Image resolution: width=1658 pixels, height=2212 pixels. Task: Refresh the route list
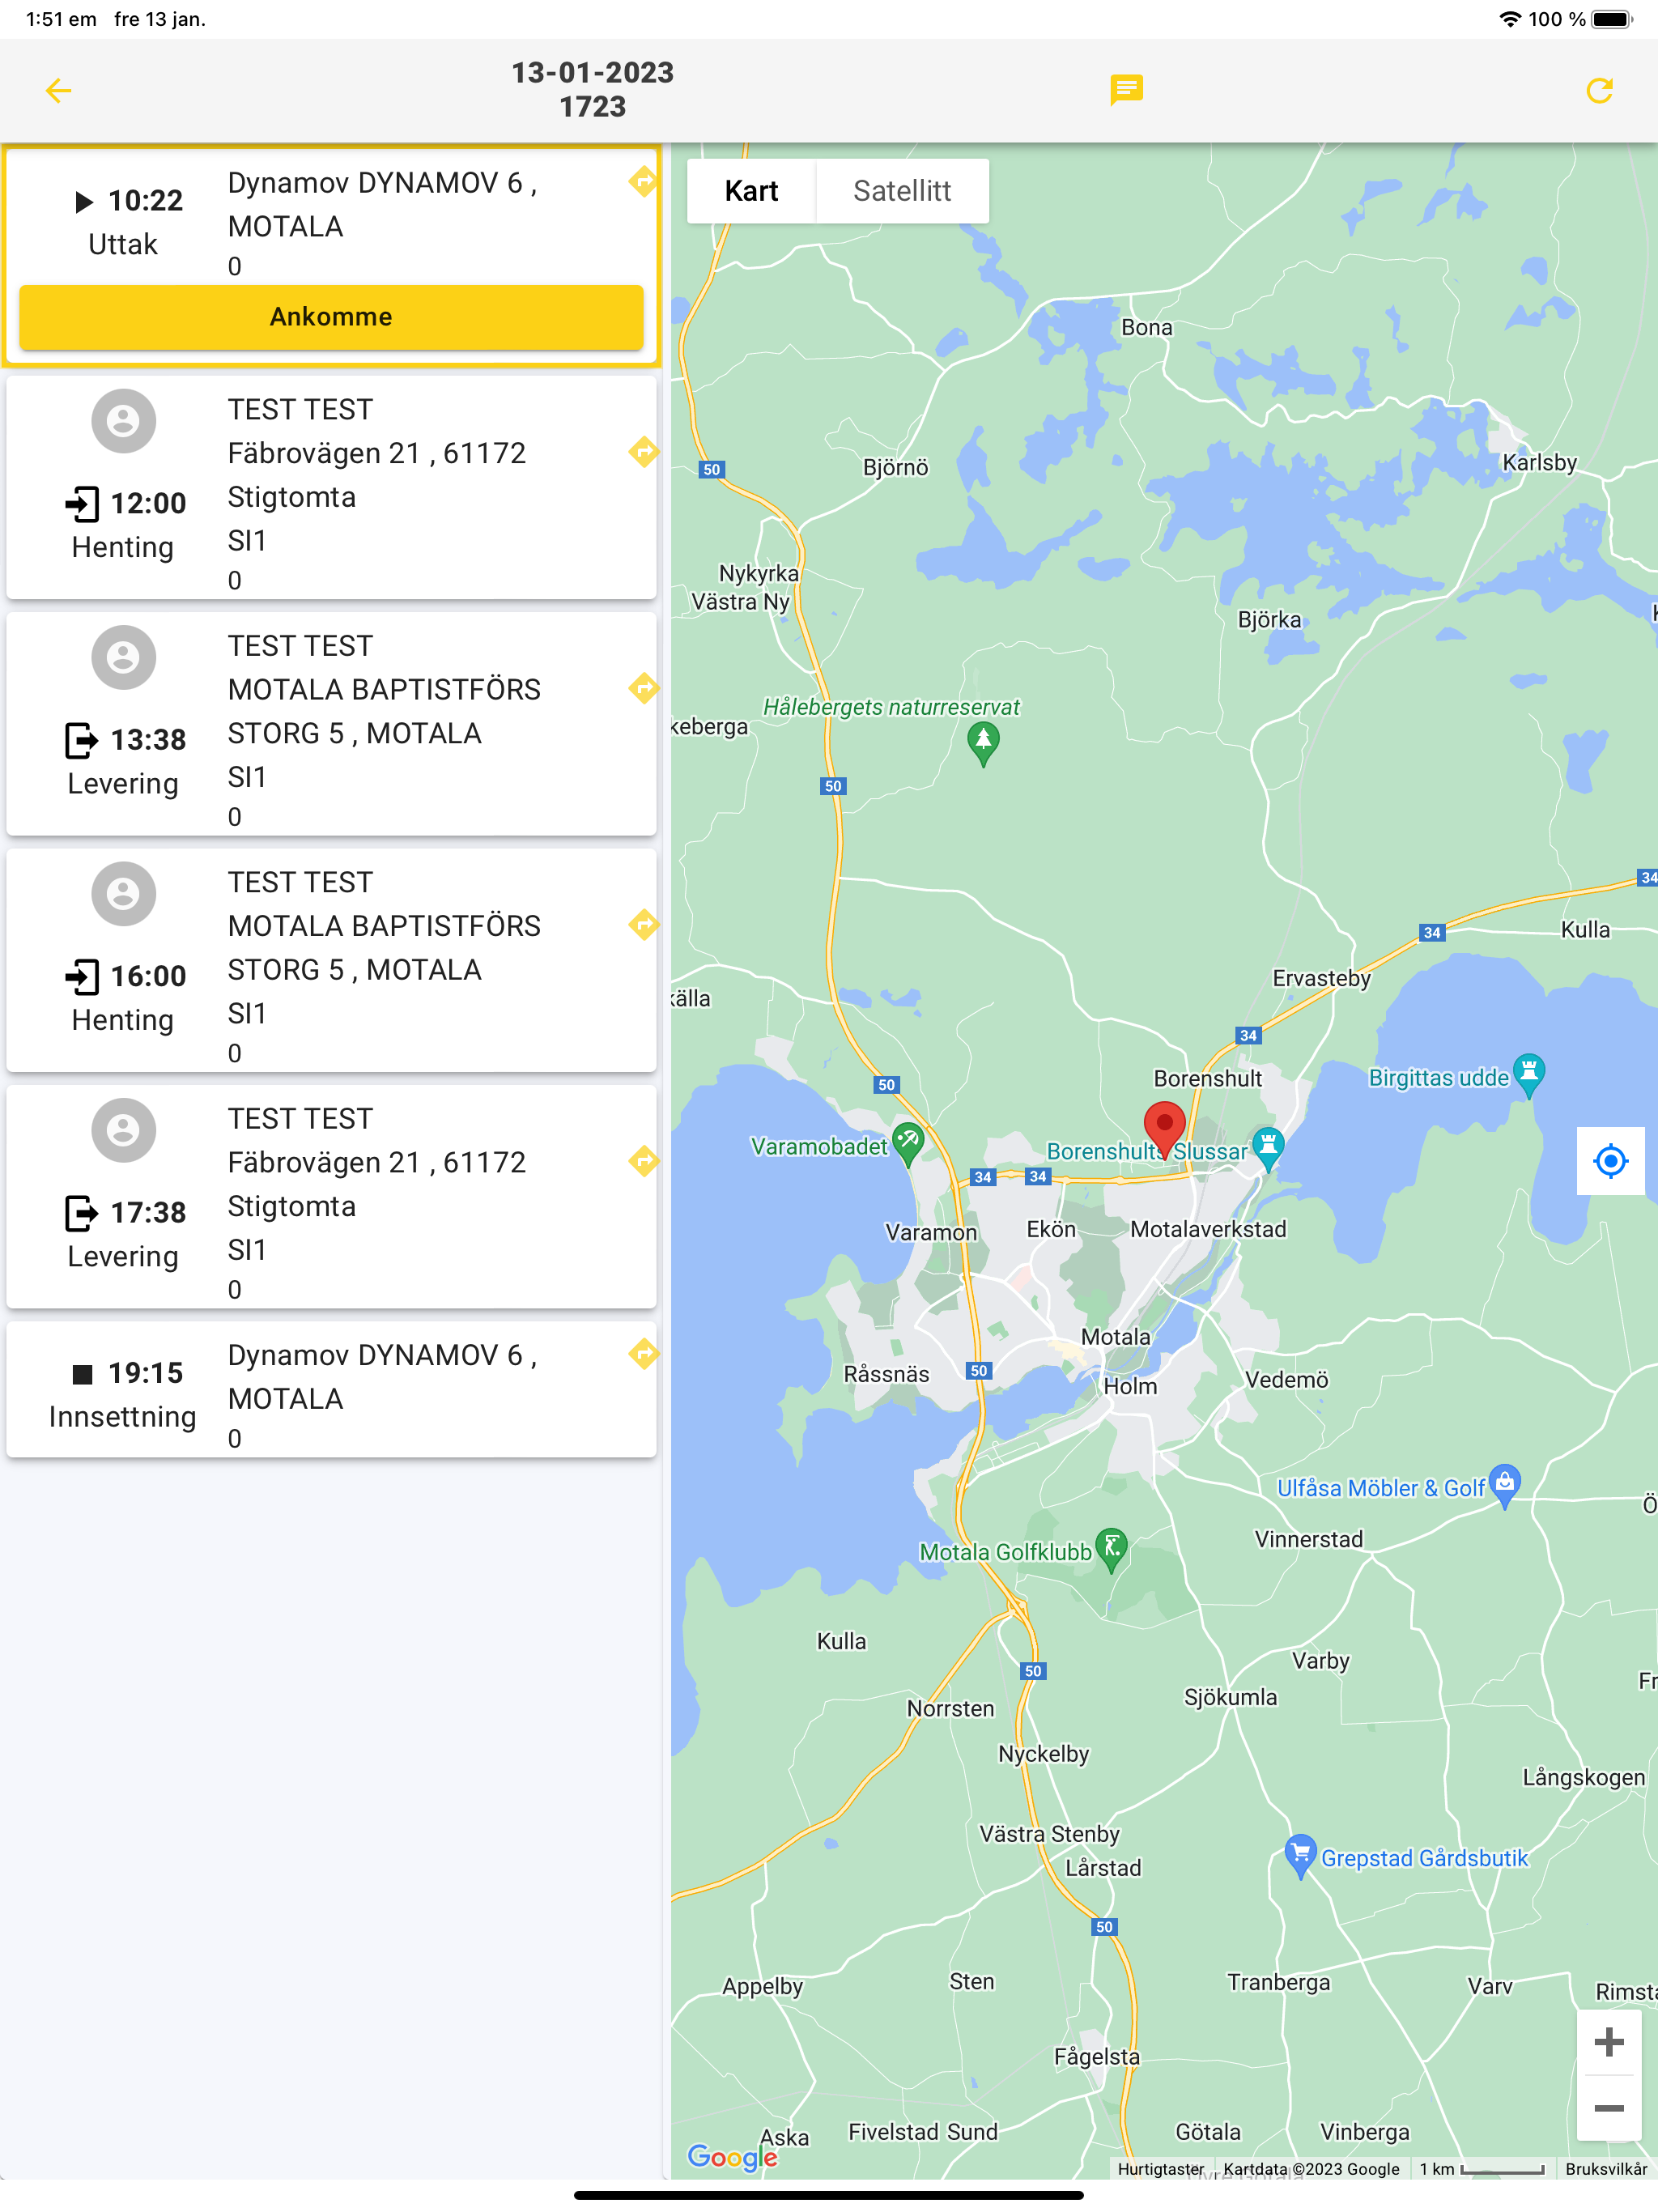1599,91
